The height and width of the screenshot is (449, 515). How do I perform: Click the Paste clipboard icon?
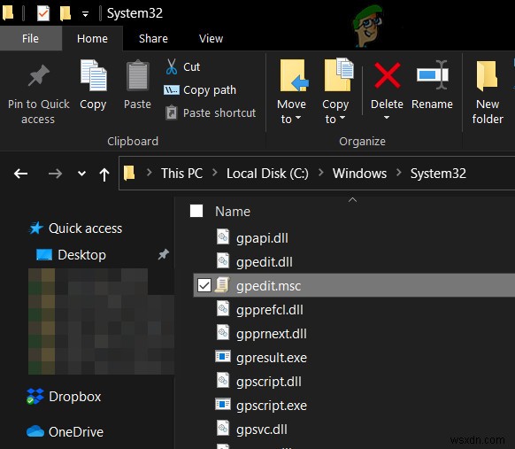click(x=138, y=75)
